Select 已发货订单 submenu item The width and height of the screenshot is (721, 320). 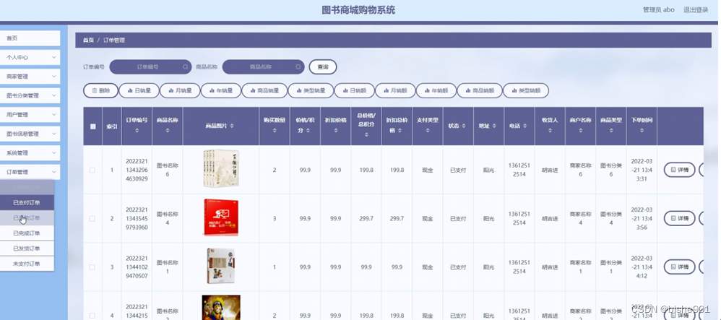tap(27, 248)
